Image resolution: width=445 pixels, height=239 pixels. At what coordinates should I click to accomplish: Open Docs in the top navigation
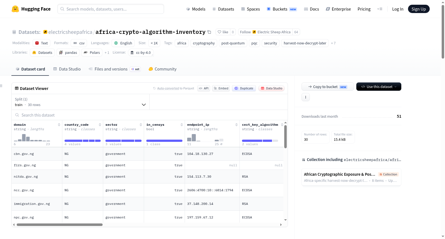[x=311, y=9]
